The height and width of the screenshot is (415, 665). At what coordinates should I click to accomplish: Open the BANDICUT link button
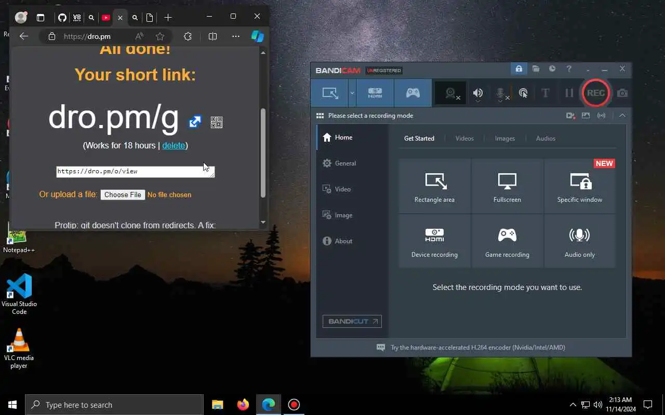click(x=352, y=322)
